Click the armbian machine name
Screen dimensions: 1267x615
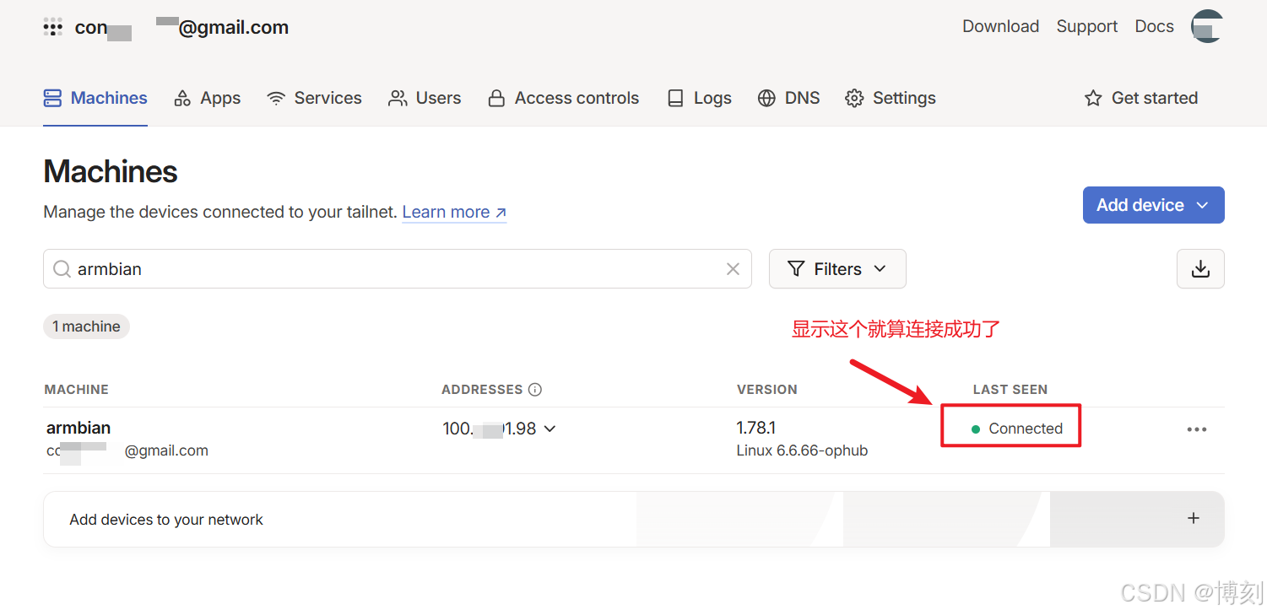79,428
